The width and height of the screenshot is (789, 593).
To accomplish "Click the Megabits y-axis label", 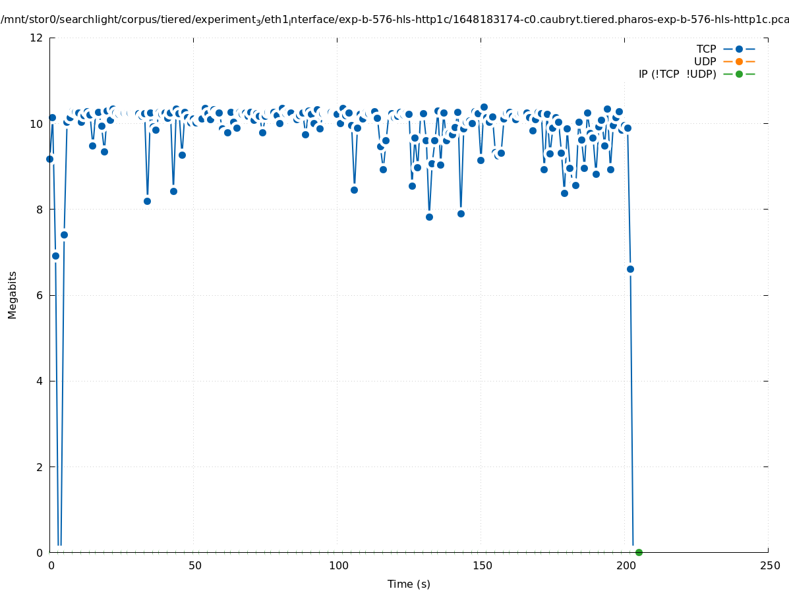I will click(x=13, y=295).
